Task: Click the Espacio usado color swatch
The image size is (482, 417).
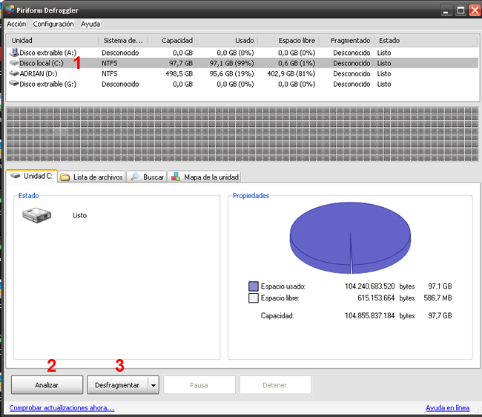Action: 254,286
